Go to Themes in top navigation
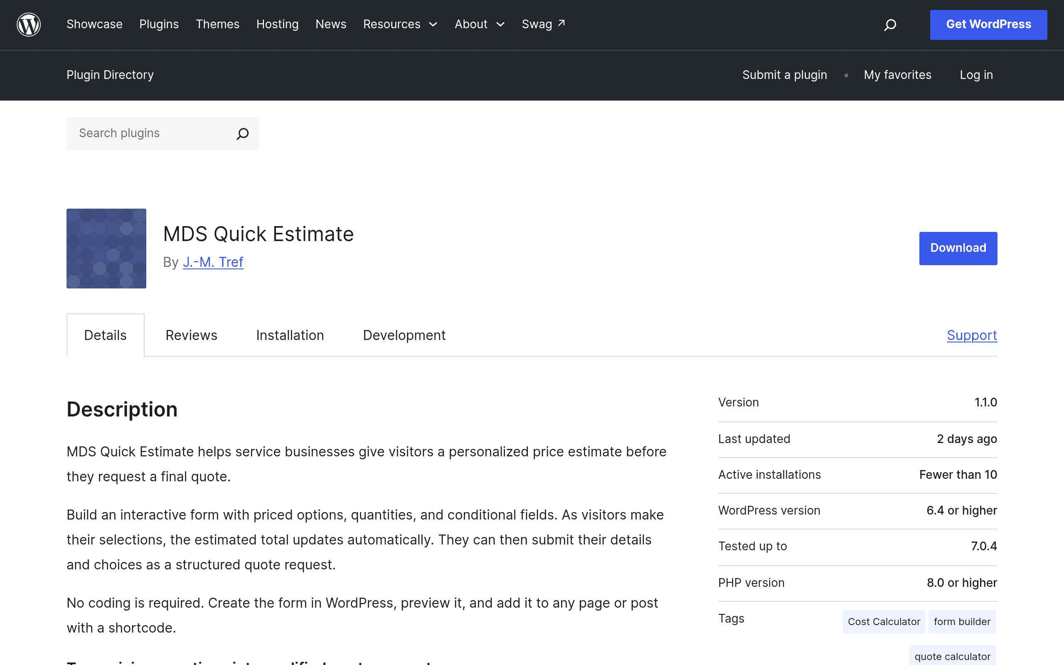The image size is (1064, 665). [x=218, y=24]
